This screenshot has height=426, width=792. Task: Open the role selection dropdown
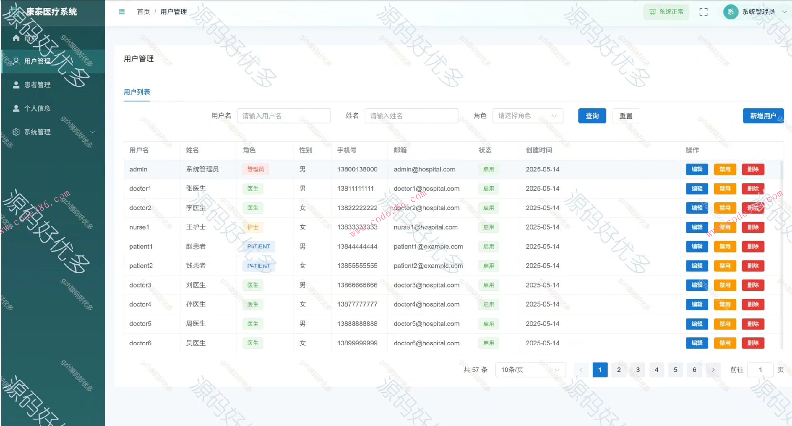[527, 116]
